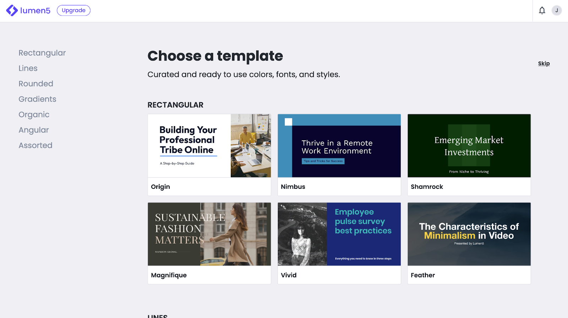The height and width of the screenshot is (318, 568).
Task: Open the notifications bell
Action: pyautogui.click(x=542, y=11)
